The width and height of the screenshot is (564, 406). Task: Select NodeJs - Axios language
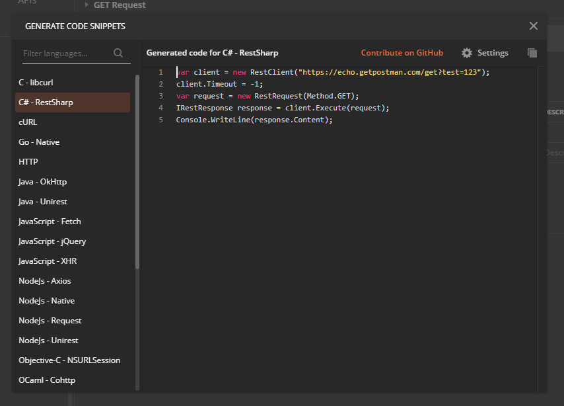pyautogui.click(x=73, y=280)
